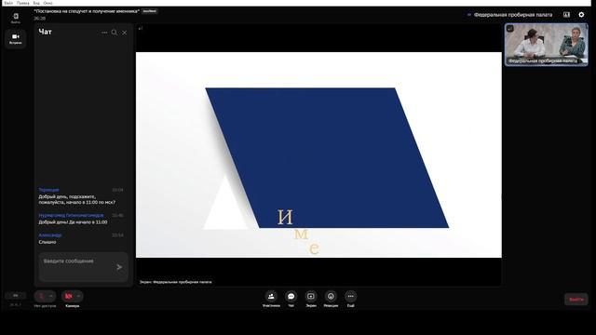This screenshot has height=335, width=596.
Task: Close the Чат panel
Action: point(124,33)
